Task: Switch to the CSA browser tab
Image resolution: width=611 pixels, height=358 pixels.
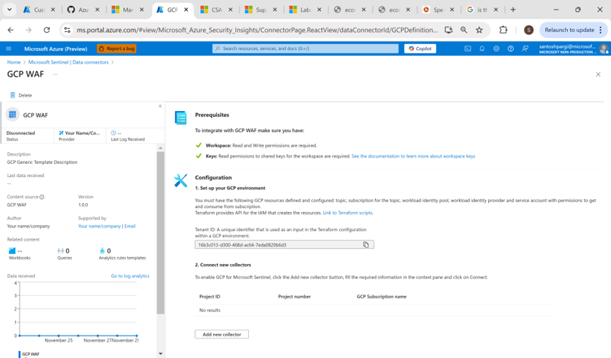Action: [x=215, y=10]
